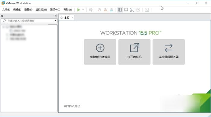Click 创建新的虚拟机 tile
This screenshot has height=117, width=211.
[100, 52]
